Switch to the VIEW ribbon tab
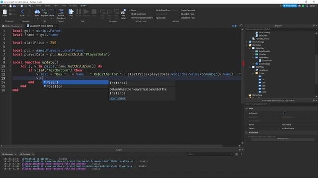318x178 pixels. click(x=64, y=6)
